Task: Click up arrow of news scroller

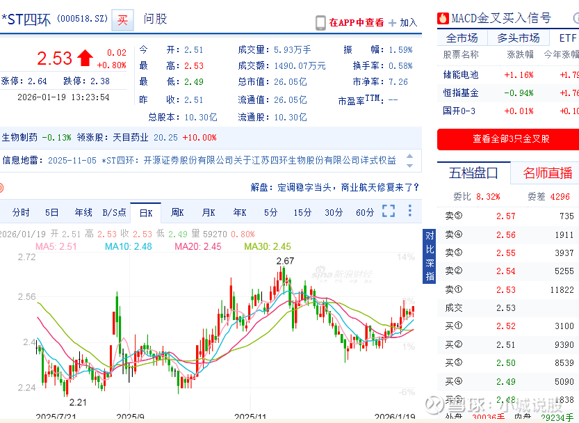Action: point(409,156)
